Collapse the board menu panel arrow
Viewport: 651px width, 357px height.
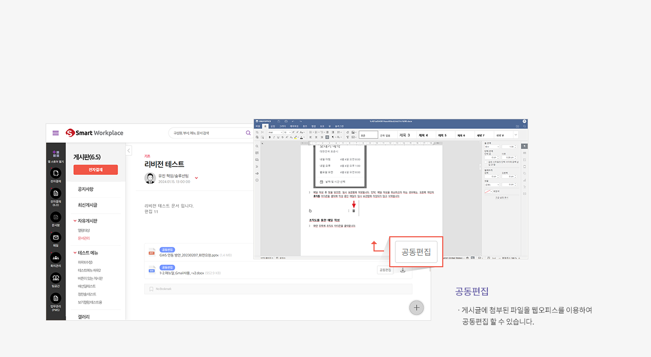click(129, 151)
